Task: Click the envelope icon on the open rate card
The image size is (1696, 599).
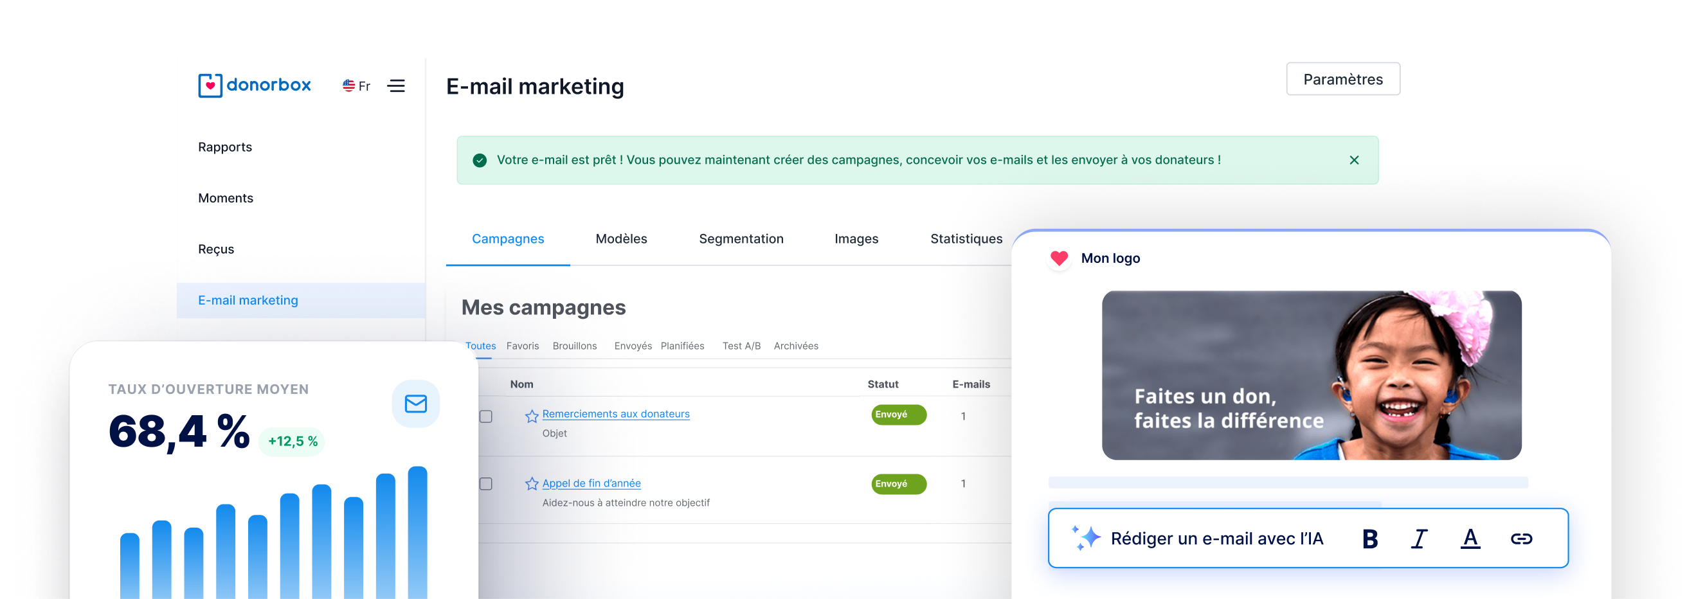Action: pos(415,404)
